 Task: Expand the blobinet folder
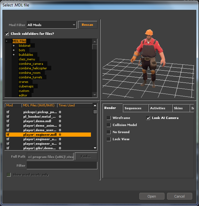(x=14, y=46)
